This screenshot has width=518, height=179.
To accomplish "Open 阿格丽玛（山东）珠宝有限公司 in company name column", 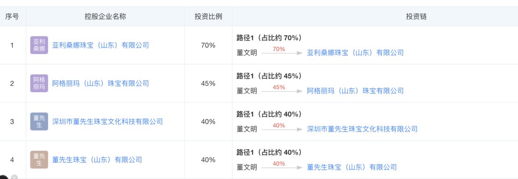I will [x=100, y=83].
